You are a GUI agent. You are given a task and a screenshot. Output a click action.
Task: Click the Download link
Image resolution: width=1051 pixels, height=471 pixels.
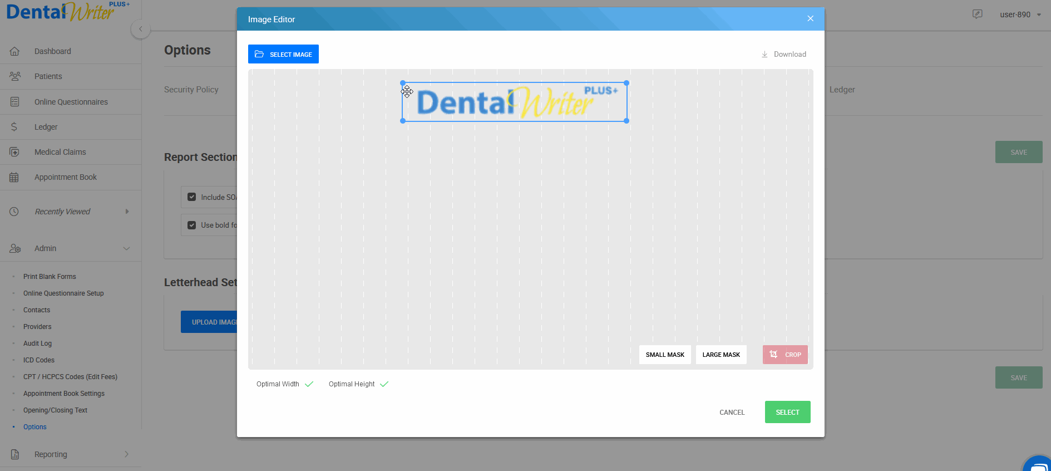coord(783,55)
